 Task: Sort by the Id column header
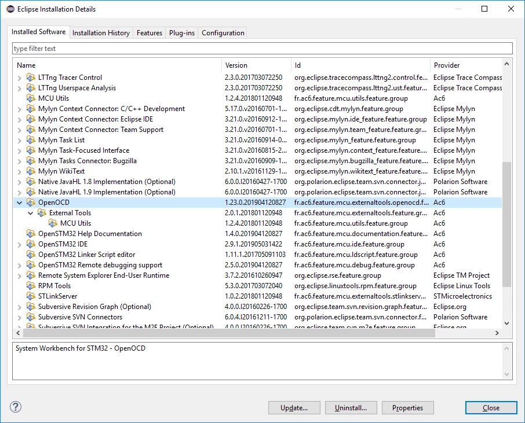(360, 65)
